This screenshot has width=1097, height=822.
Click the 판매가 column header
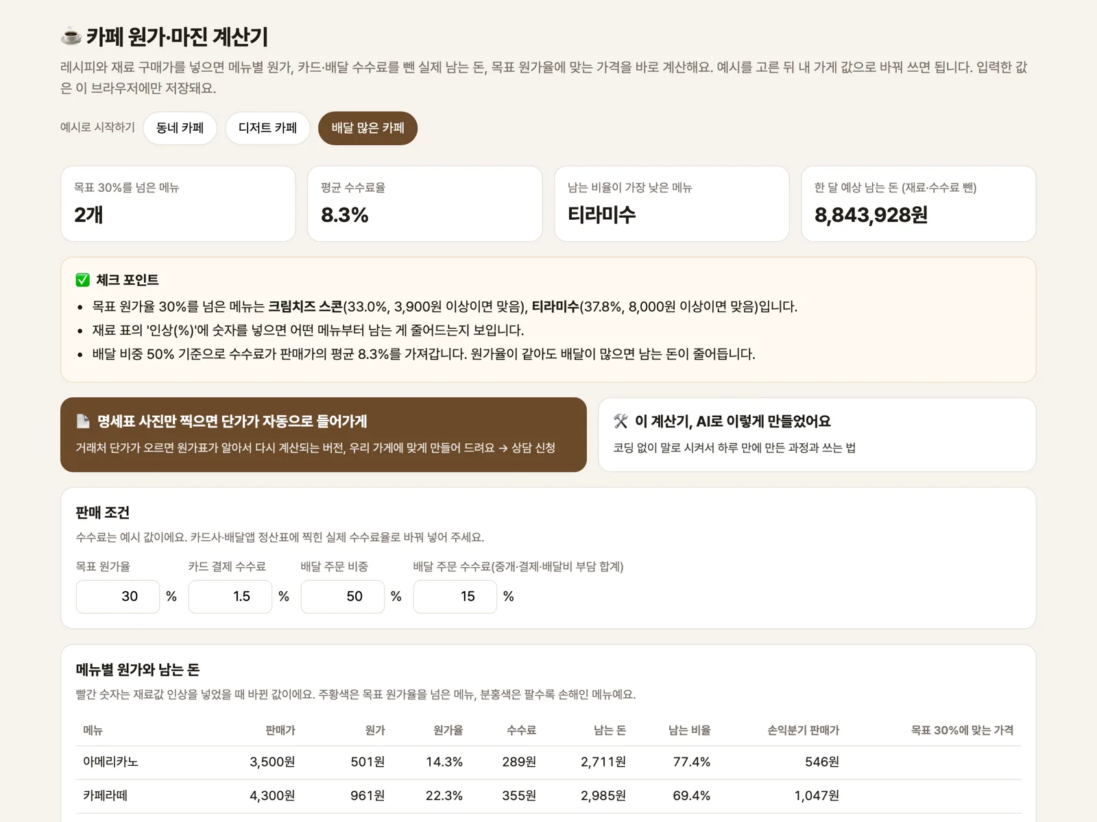tap(280, 730)
